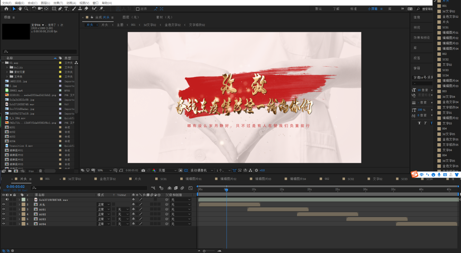Click the label color swatch of layer 片头
Viewport: 461px width, 253px height.
(24, 205)
